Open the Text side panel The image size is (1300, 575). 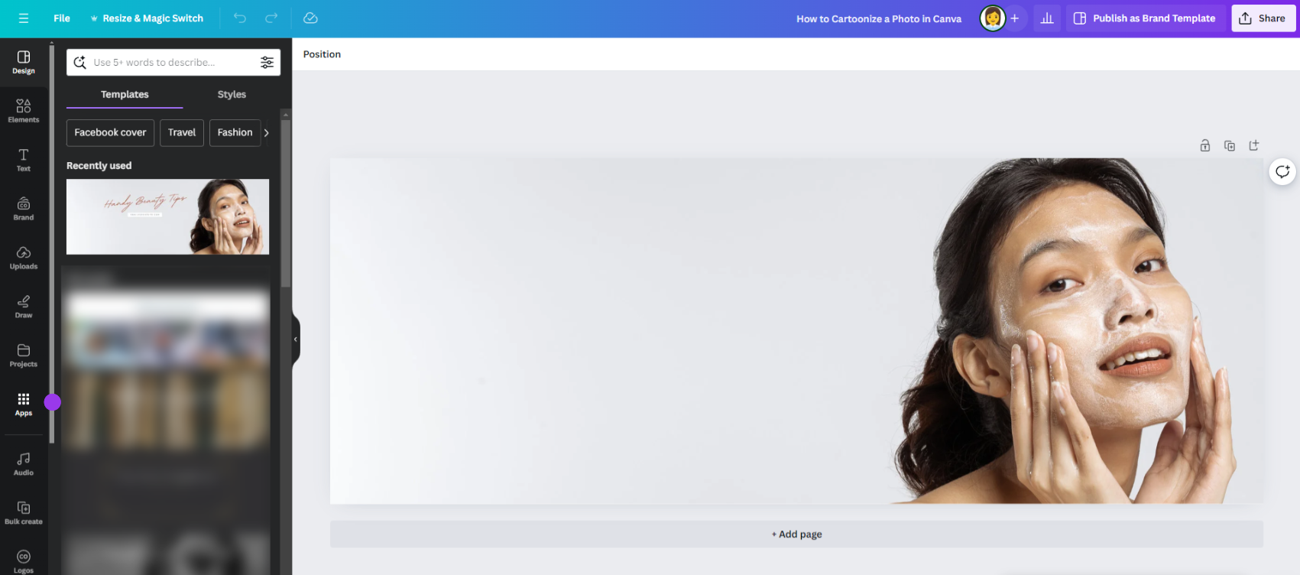24,160
